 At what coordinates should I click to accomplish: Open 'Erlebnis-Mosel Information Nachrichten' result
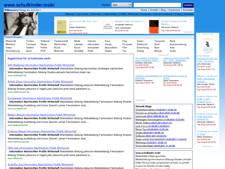(42, 131)
